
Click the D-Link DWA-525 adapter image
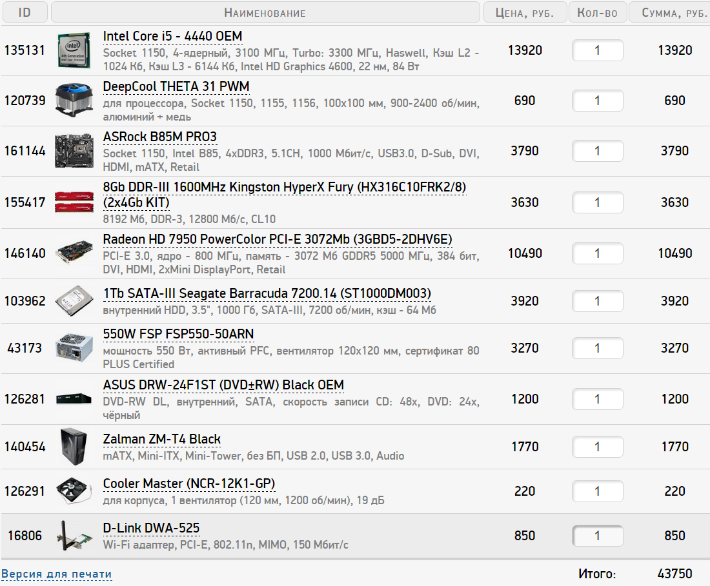74,536
